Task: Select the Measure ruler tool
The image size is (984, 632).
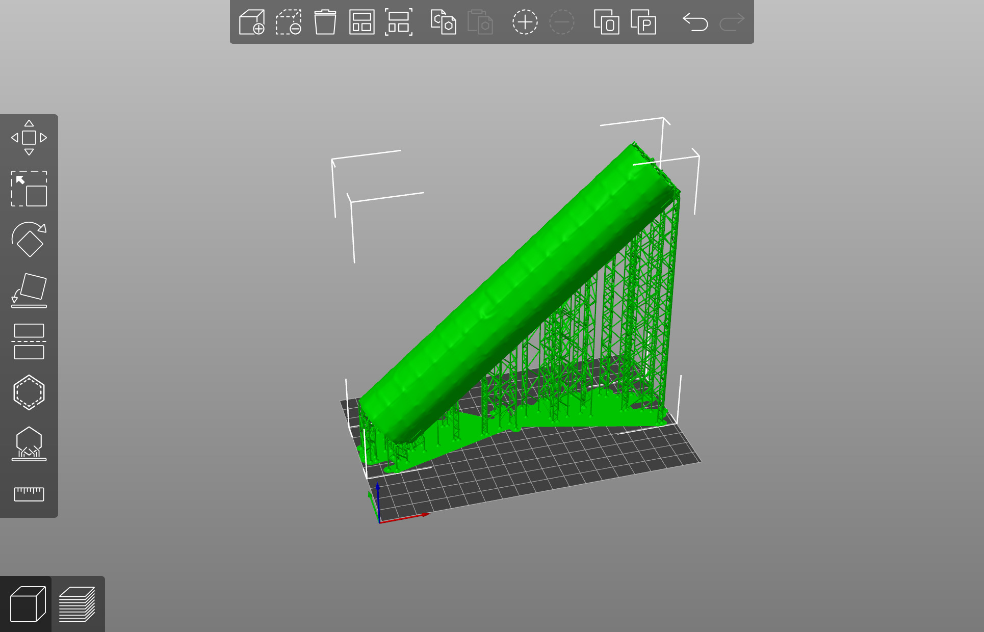Action: 29,494
